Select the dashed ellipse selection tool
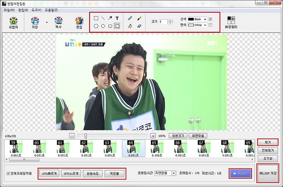283x187 pixels. (96, 26)
